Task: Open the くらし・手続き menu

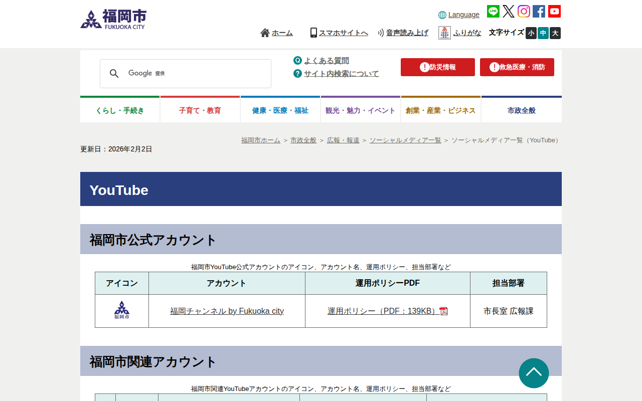Action: [x=120, y=110]
